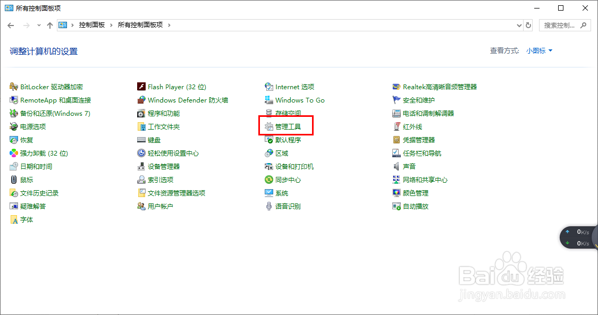The image size is (598, 315).
Task: Click the 语音识别 microphone icon
Action: tap(269, 206)
